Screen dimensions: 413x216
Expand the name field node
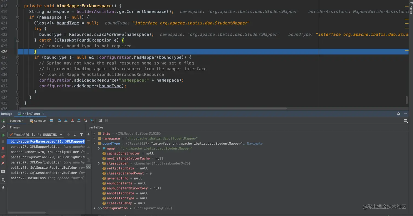tap(99, 148)
